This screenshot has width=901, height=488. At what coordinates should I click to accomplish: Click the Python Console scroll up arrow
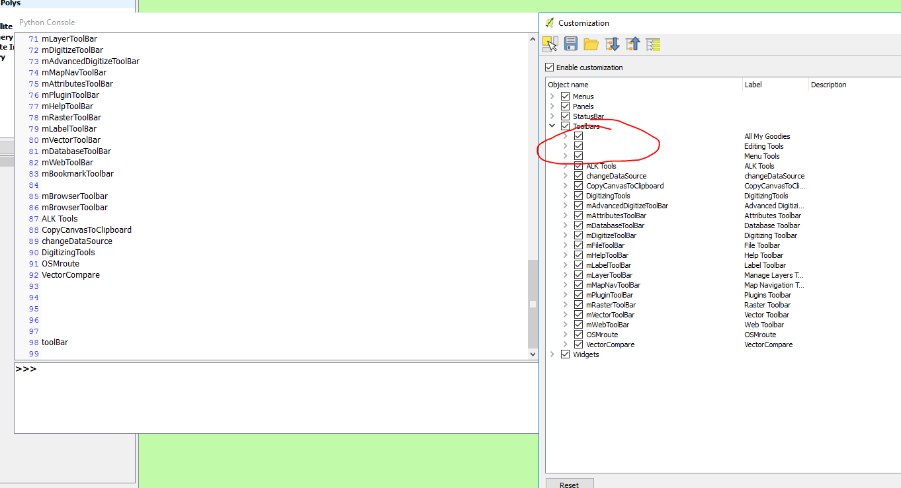click(533, 38)
